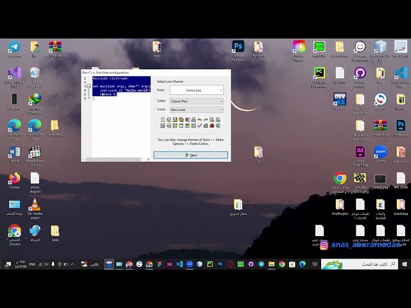
Task: Click the horizontal scrollbar under the code preview
Action: (116, 158)
